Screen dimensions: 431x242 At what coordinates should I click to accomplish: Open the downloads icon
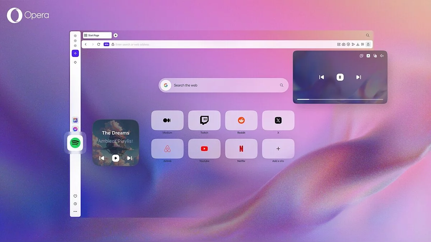[358, 44]
